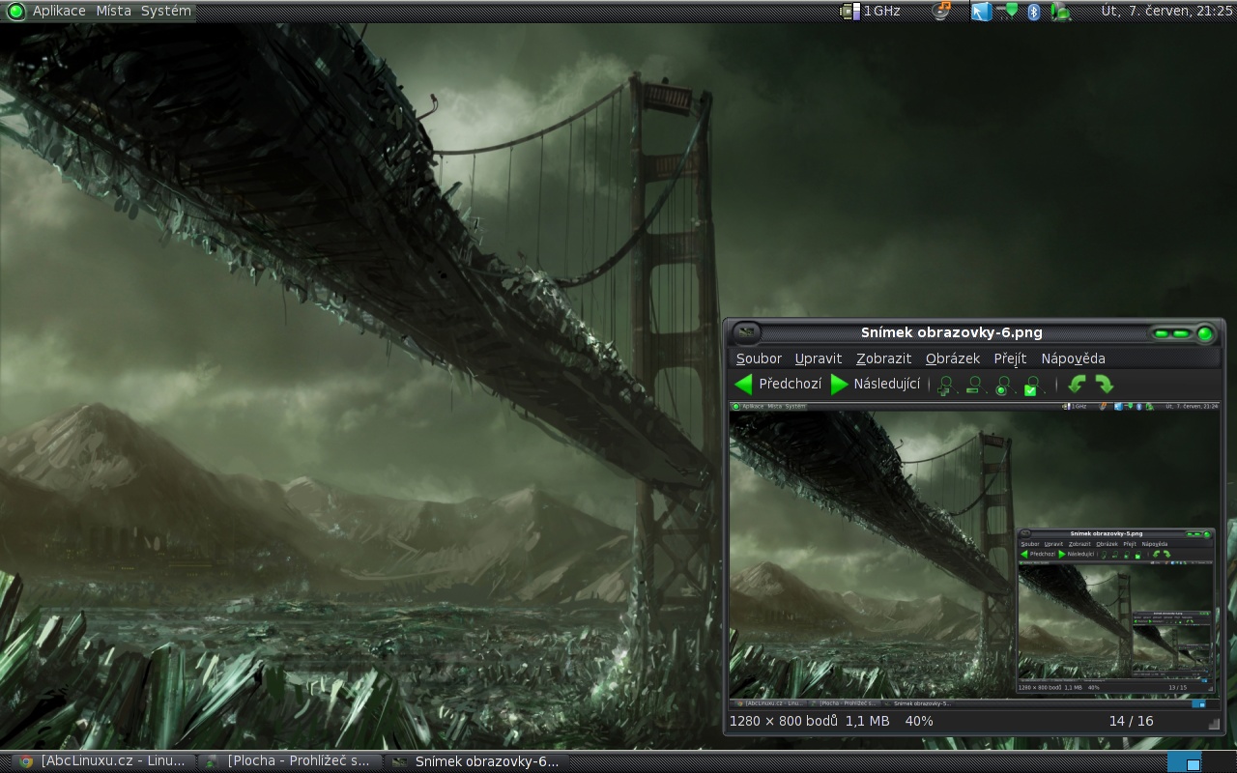1237x773 pixels.
Task: Open the music speaker tray icon
Action: [942, 11]
